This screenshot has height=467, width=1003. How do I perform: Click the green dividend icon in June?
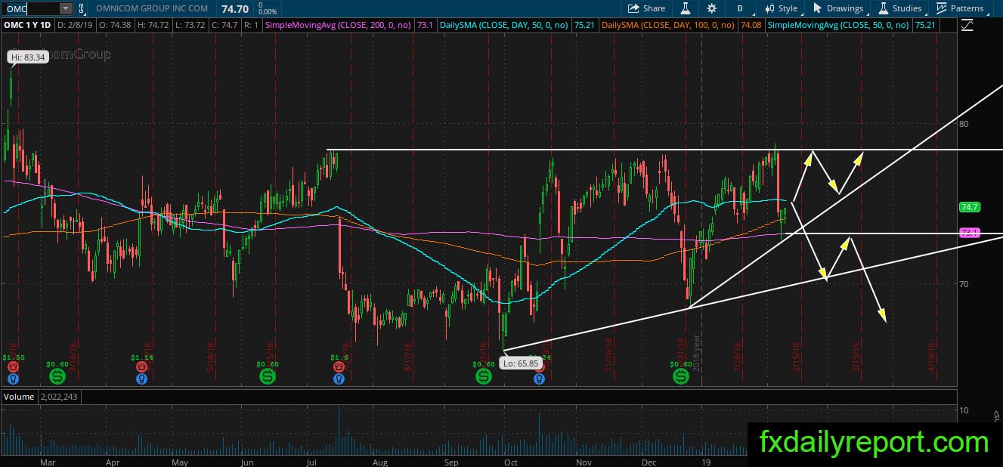pyautogui.click(x=267, y=376)
